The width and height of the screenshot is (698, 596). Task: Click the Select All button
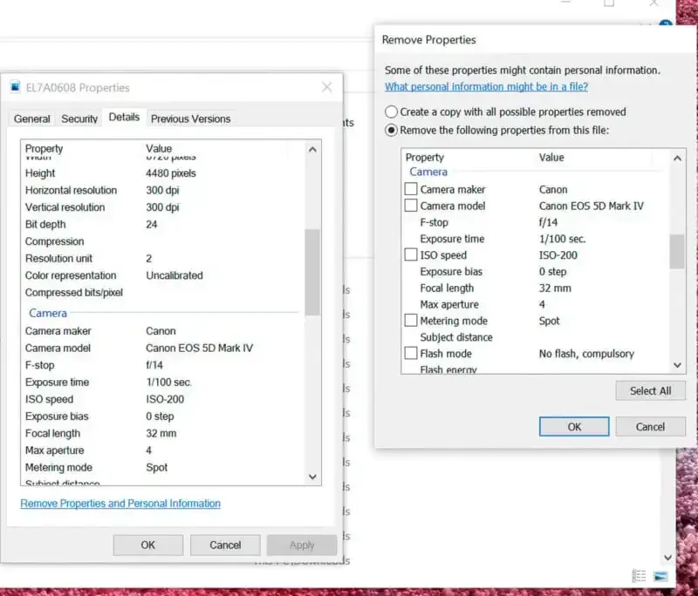pos(650,391)
